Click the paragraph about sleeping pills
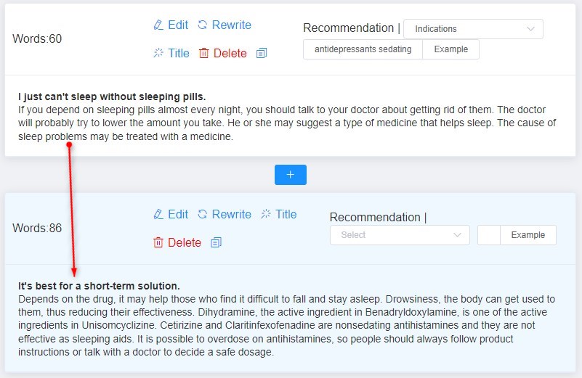This screenshot has height=378, width=582. tap(287, 123)
